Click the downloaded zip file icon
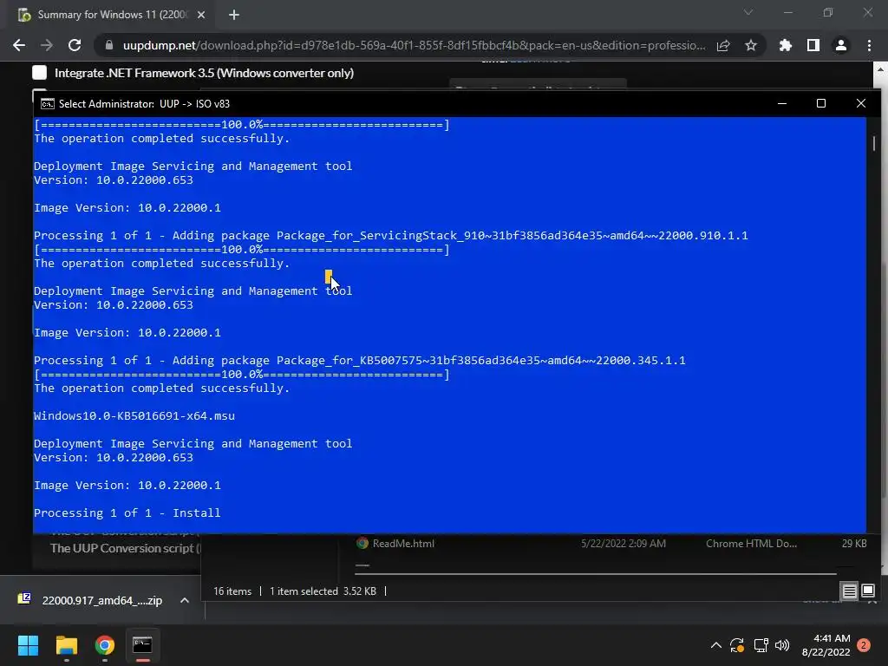This screenshot has height=666, width=888. click(x=24, y=599)
